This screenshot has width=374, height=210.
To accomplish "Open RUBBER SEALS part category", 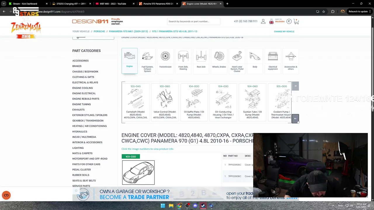I will tap(81, 175).
